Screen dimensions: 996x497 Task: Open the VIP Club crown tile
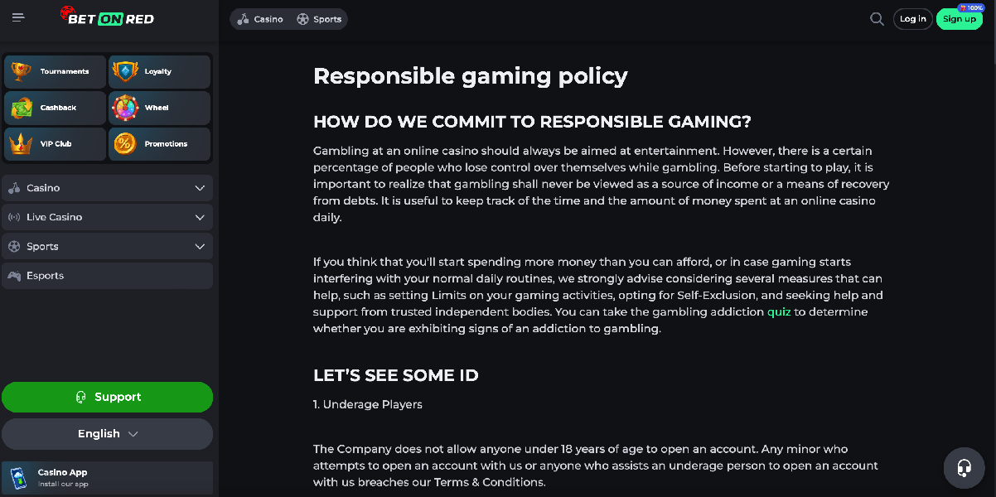pyautogui.click(x=56, y=144)
